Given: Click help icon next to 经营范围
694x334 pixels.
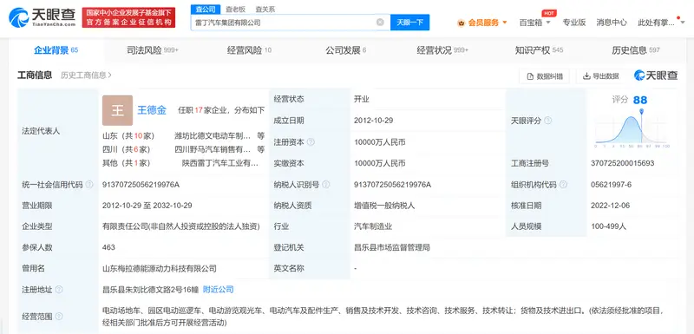Looking at the screenshot, I should [x=59, y=317].
